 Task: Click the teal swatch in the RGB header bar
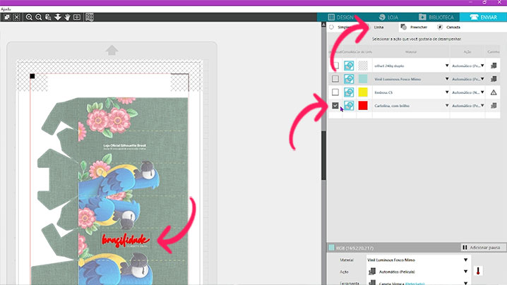click(331, 248)
